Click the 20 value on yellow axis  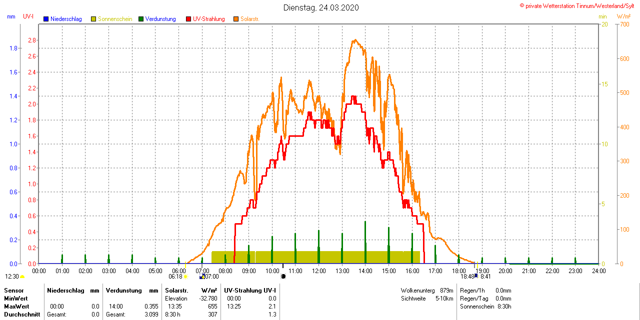pos(604,24)
